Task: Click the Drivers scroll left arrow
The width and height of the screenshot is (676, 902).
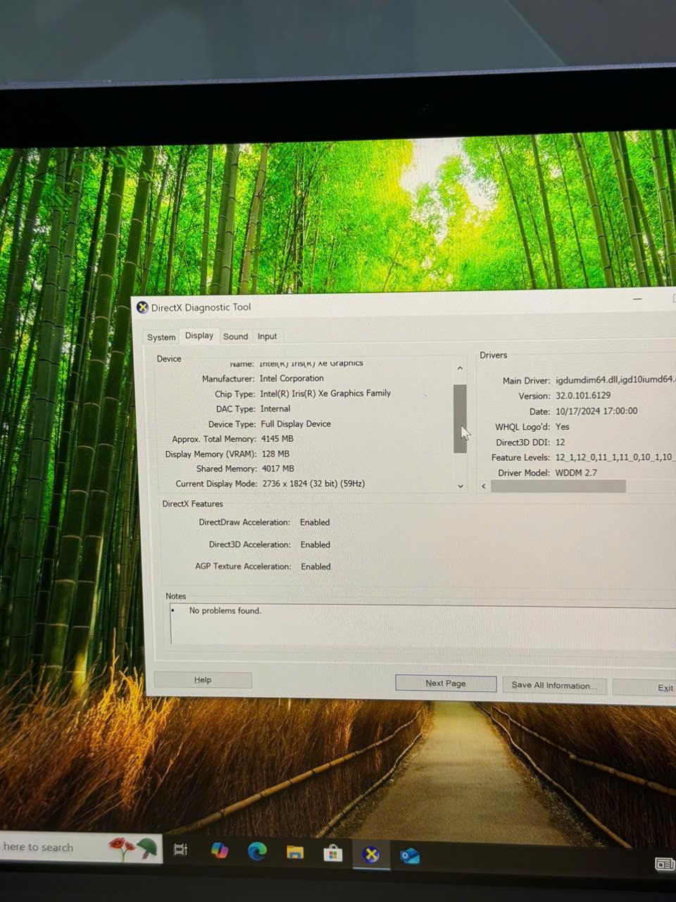Action: click(x=484, y=486)
